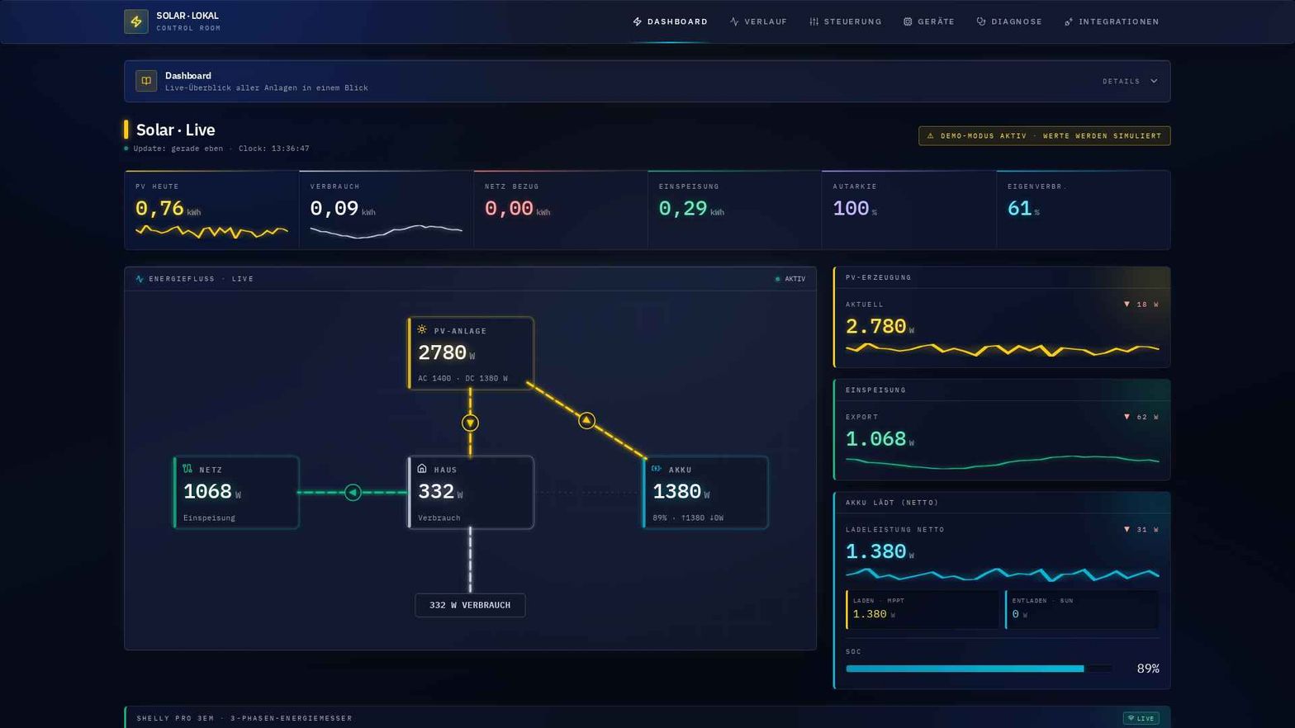Open the Geräte navigation tab
The image size is (1295, 728).
929,21
